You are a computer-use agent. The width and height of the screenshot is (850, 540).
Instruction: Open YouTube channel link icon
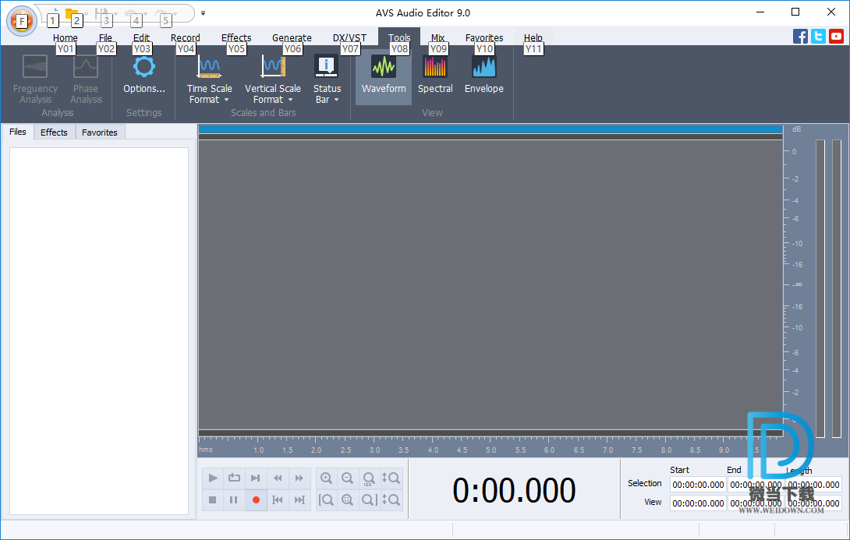pos(837,37)
